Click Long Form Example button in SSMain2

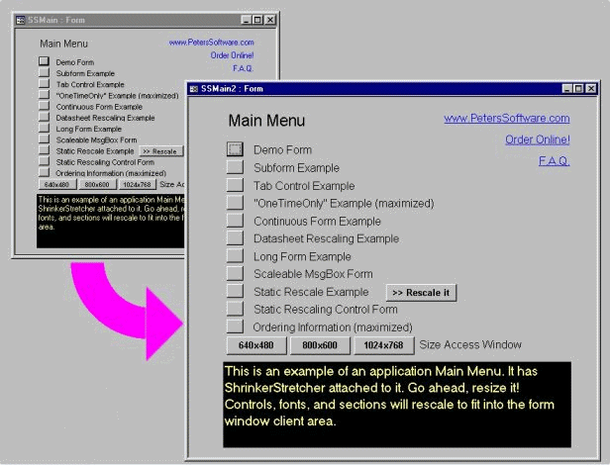(x=235, y=256)
